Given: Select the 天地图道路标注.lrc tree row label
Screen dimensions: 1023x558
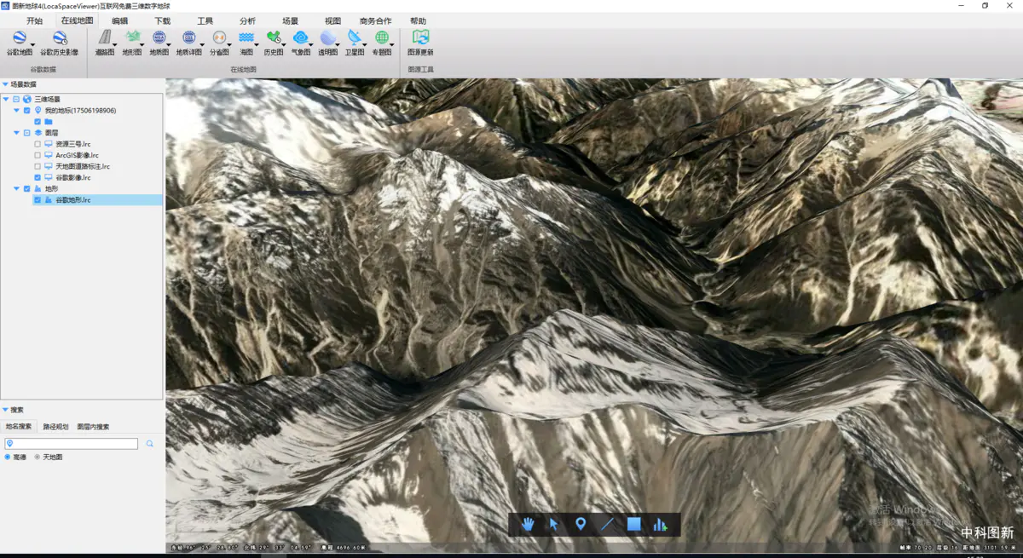Looking at the screenshot, I should click(83, 166).
